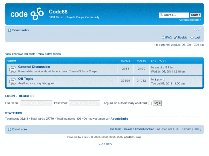Click the STATISTICS heading

14,113
